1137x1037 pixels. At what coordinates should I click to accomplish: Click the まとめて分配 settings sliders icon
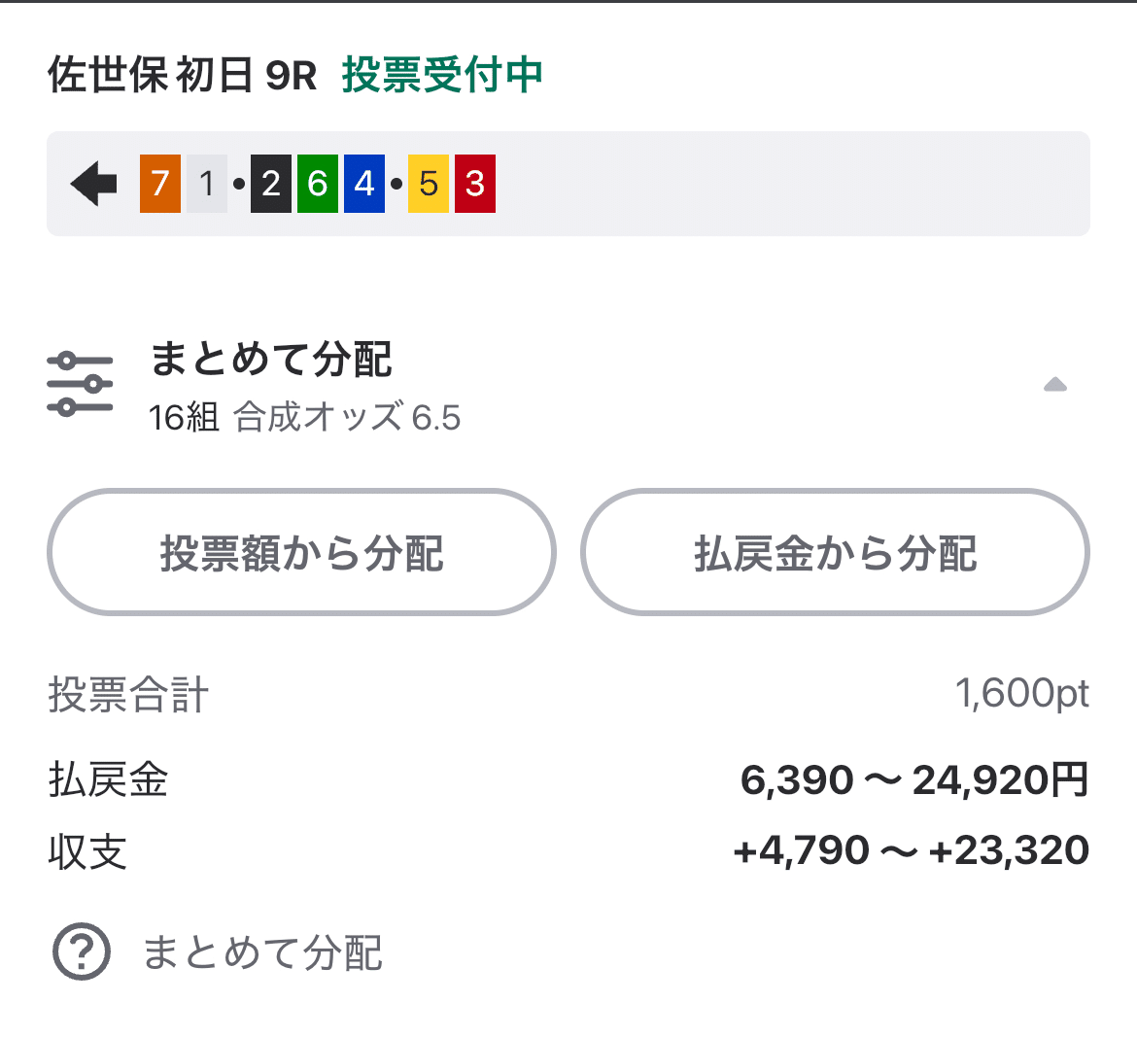pyautogui.click(x=82, y=382)
